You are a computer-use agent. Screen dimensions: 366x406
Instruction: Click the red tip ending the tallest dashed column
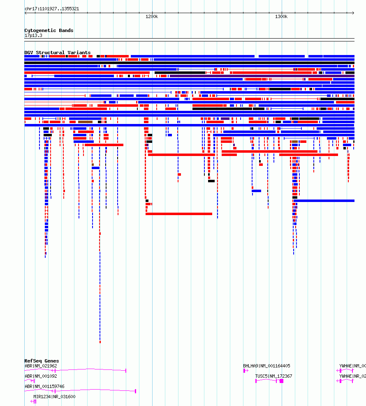[x=100, y=342]
